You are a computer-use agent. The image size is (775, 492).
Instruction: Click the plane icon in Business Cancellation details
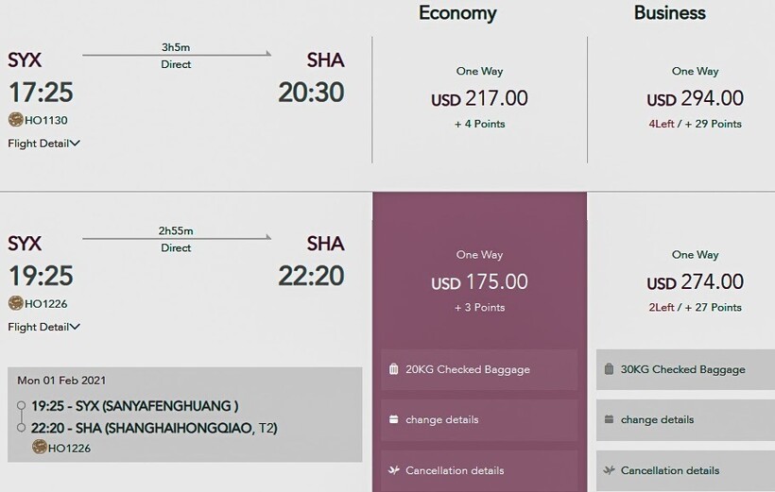tap(609, 469)
